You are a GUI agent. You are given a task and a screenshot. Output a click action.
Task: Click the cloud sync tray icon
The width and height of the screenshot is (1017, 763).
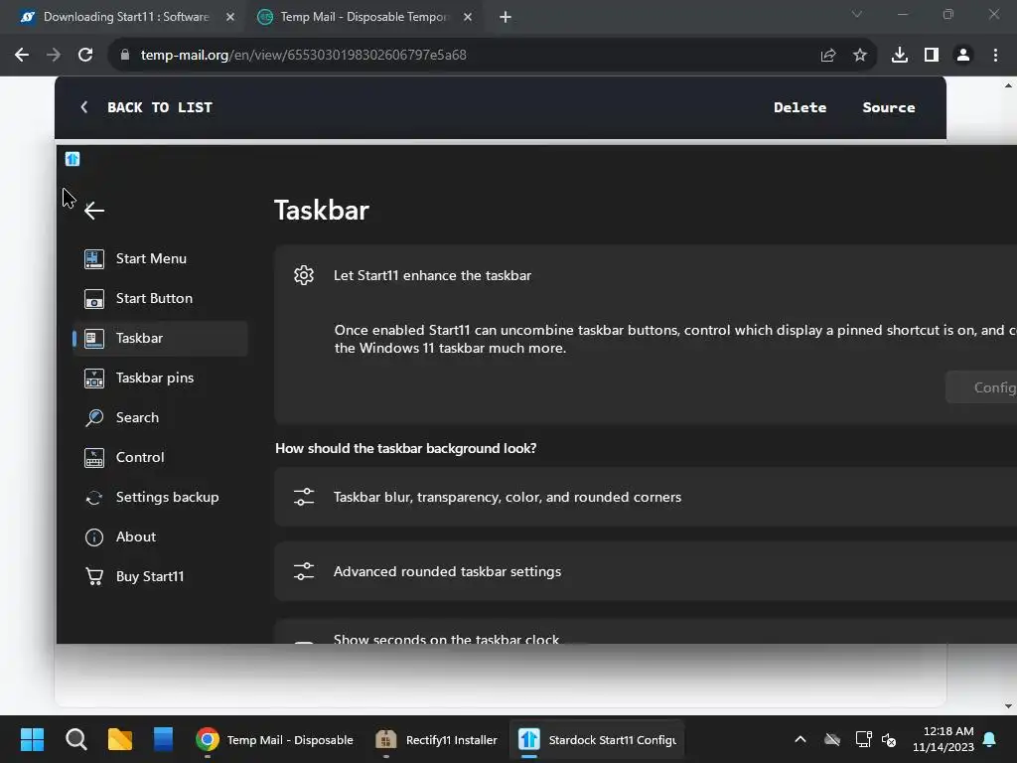[832, 739]
